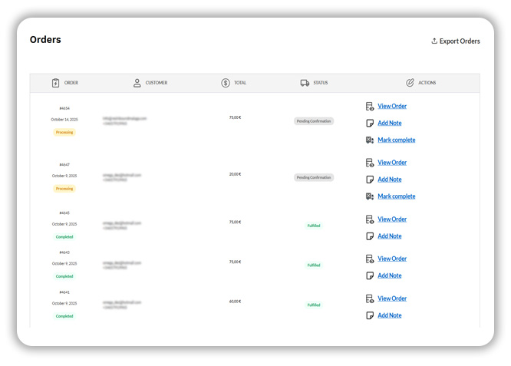
Task: Click Fulfilled status of order #4645
Action: point(314,226)
